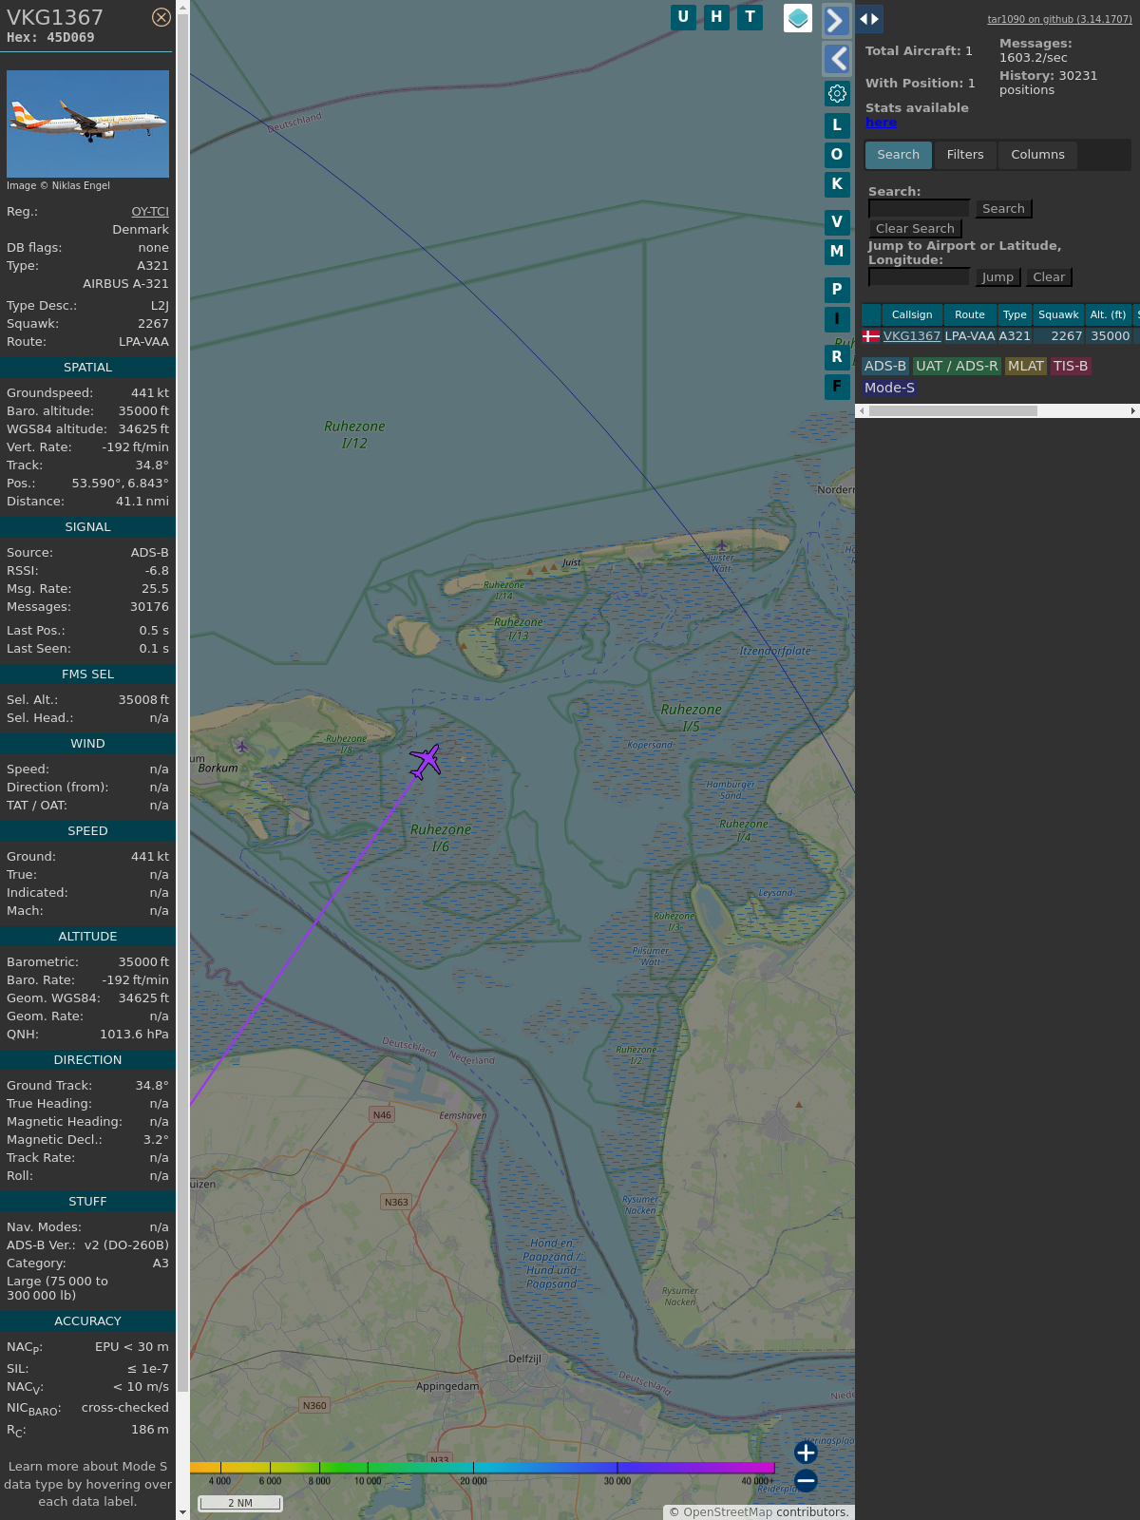Image resolution: width=1140 pixels, height=1520 pixels.
Task: Toggle sidebar width with double-arrow button
Action: pos(869,19)
